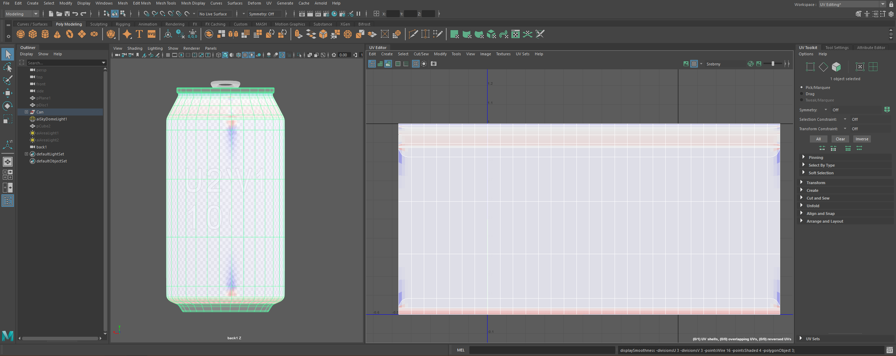Click the MEL command input field
Viewport: 896px width, 356px height.
point(542,350)
